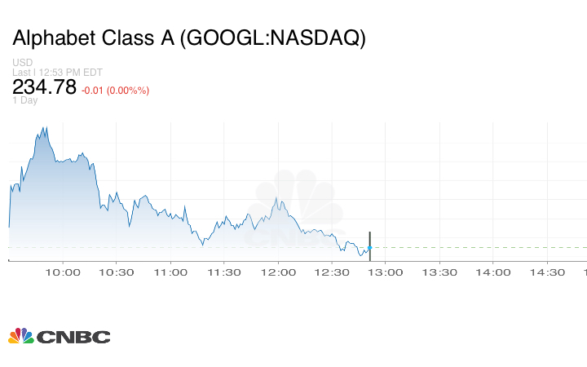This screenshot has height=367, width=587.
Task: Click the 12:30 time axis label
Action: coord(333,272)
